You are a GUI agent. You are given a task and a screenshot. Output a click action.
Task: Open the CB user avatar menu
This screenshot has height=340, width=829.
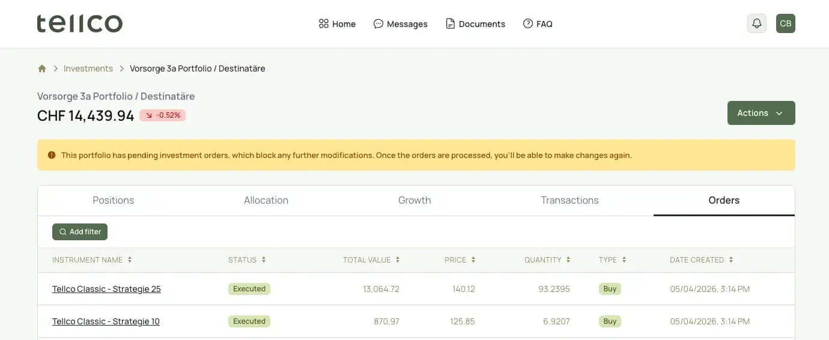click(x=786, y=23)
